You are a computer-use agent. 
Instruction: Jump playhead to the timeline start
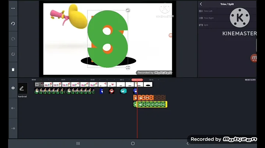[13, 108]
